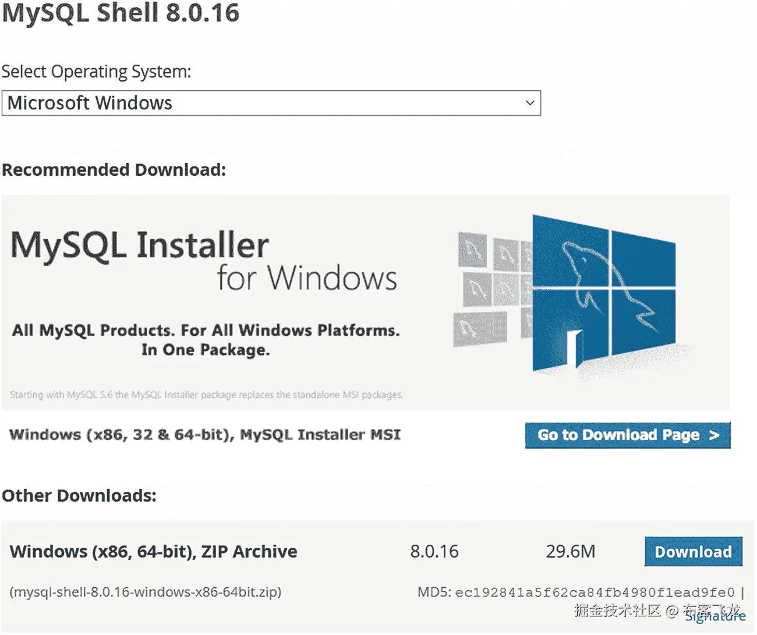
Task: Click the Recommended Download heading
Action: click(114, 169)
